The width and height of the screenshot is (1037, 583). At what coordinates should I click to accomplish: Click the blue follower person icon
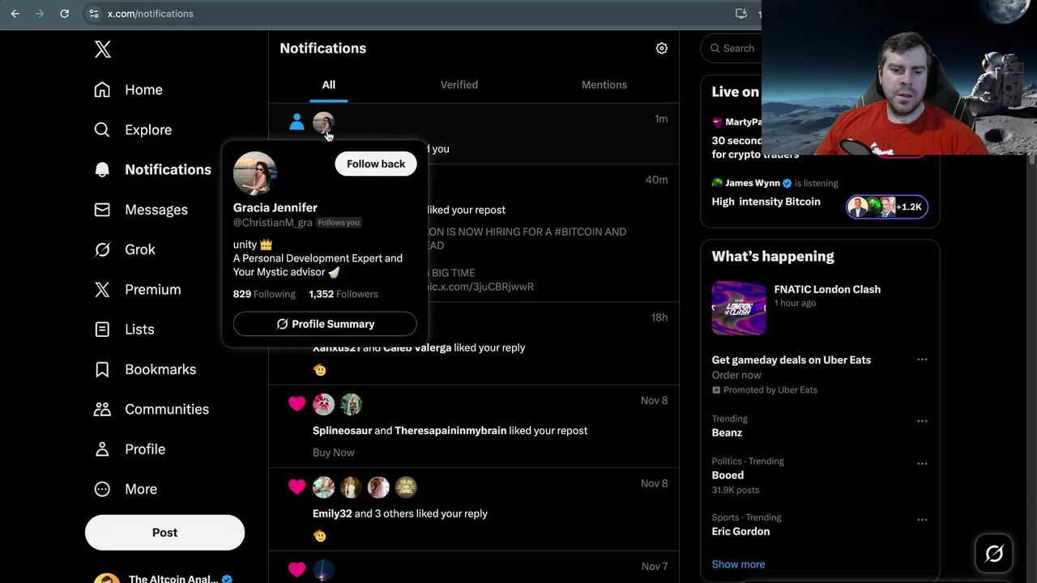297,122
